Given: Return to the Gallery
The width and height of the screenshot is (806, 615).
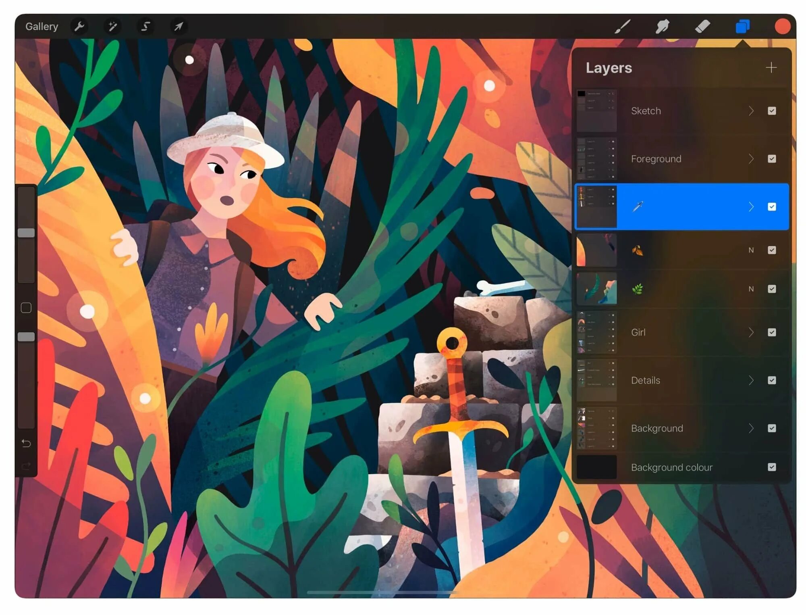Looking at the screenshot, I should click(42, 27).
